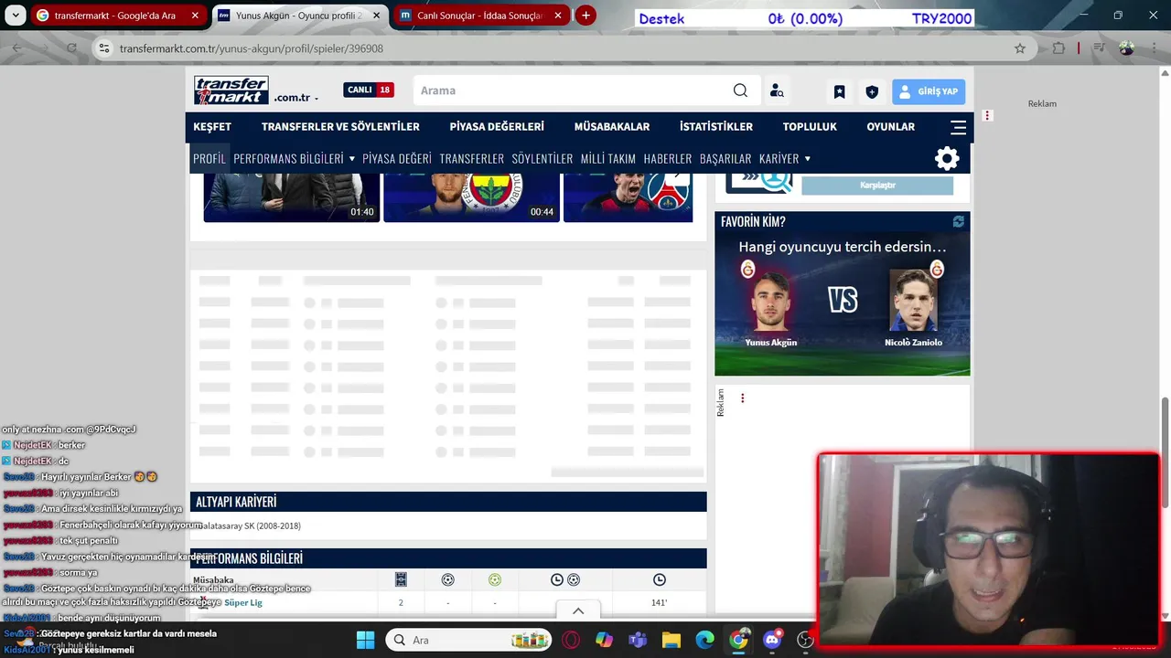Open Microsoft Teams in taskbar
The image size is (1171, 658).
(638, 640)
